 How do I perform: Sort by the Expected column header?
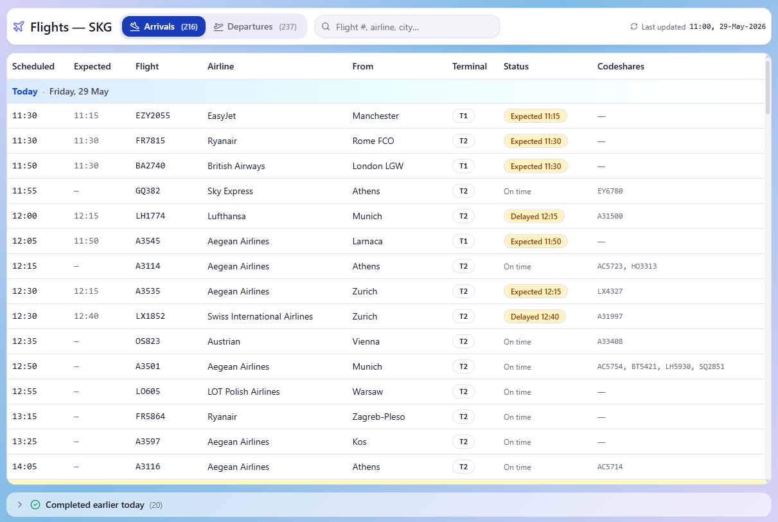[x=92, y=66]
